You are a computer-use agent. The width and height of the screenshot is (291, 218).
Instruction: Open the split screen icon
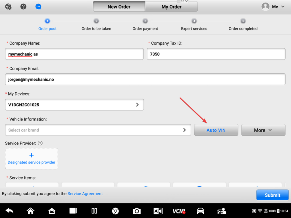[x=94, y=211]
